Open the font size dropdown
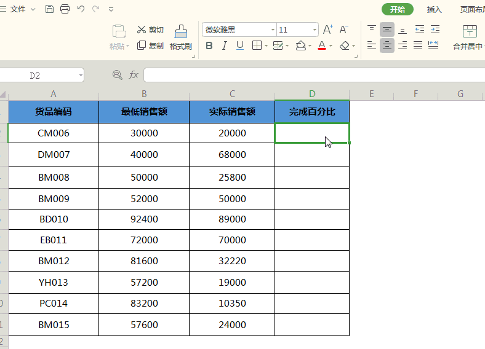Viewport: 485px width, 349px height. pyautogui.click(x=315, y=29)
